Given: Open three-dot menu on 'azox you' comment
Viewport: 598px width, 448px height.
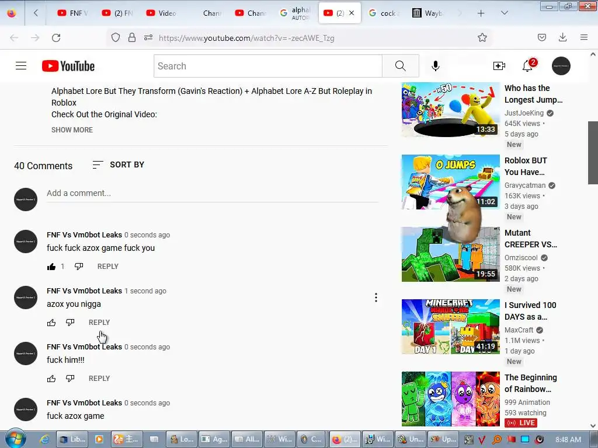Looking at the screenshot, I should click(376, 297).
